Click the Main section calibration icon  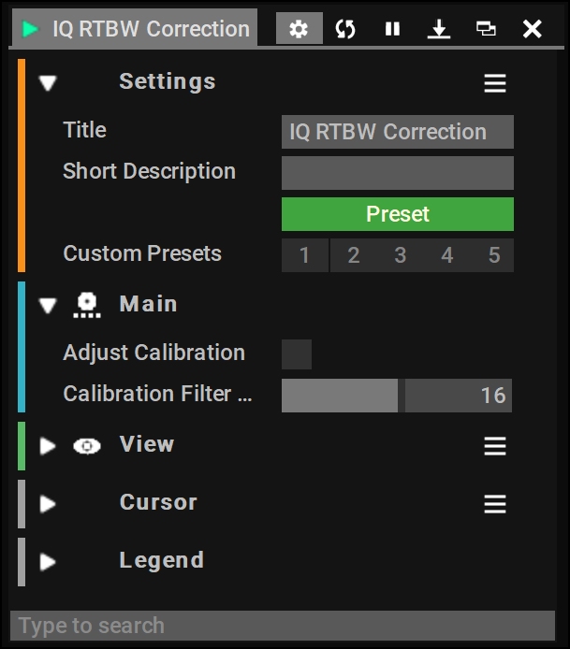(x=87, y=305)
